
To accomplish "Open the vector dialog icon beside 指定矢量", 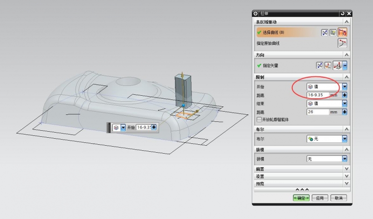I will coord(328,66).
